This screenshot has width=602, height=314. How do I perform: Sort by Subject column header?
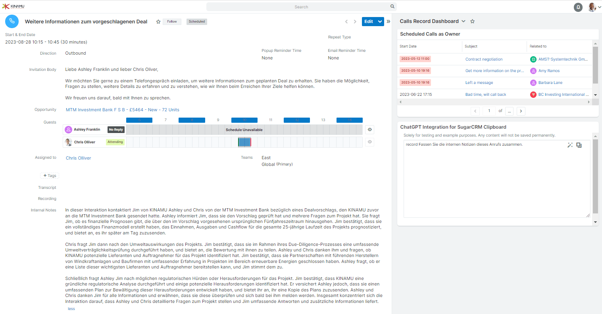pos(471,46)
